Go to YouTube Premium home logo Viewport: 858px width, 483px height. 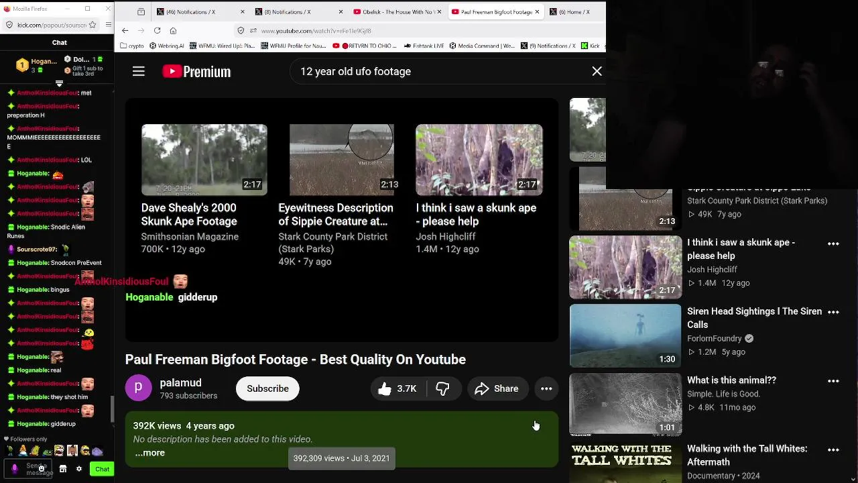197,71
